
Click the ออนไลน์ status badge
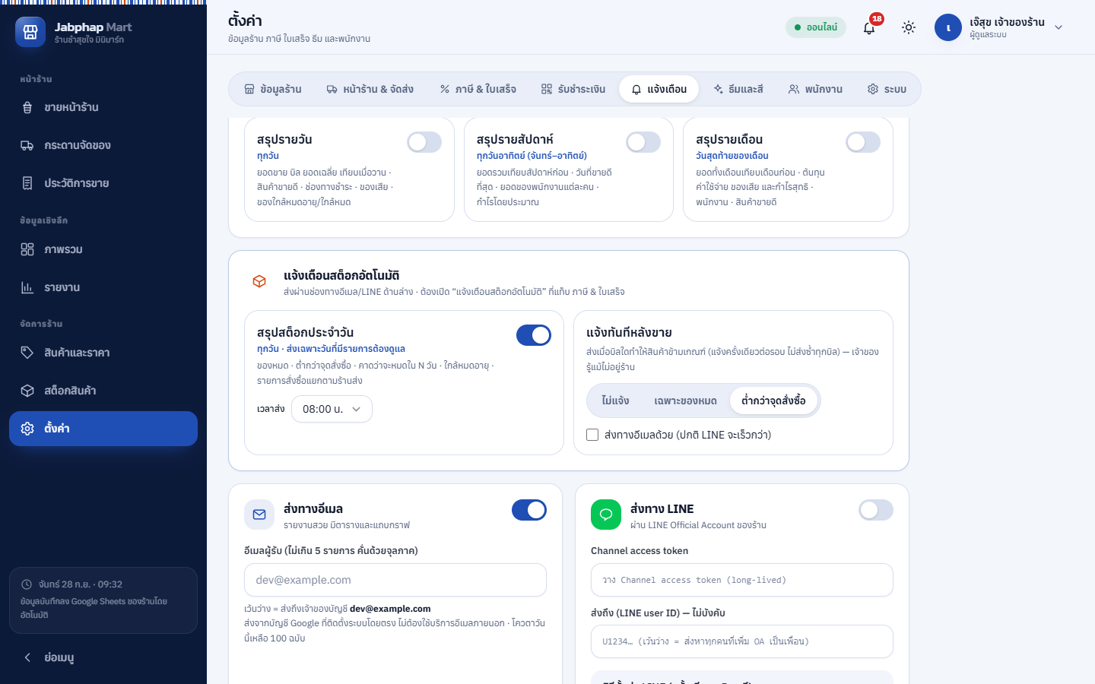pyautogui.click(x=816, y=27)
